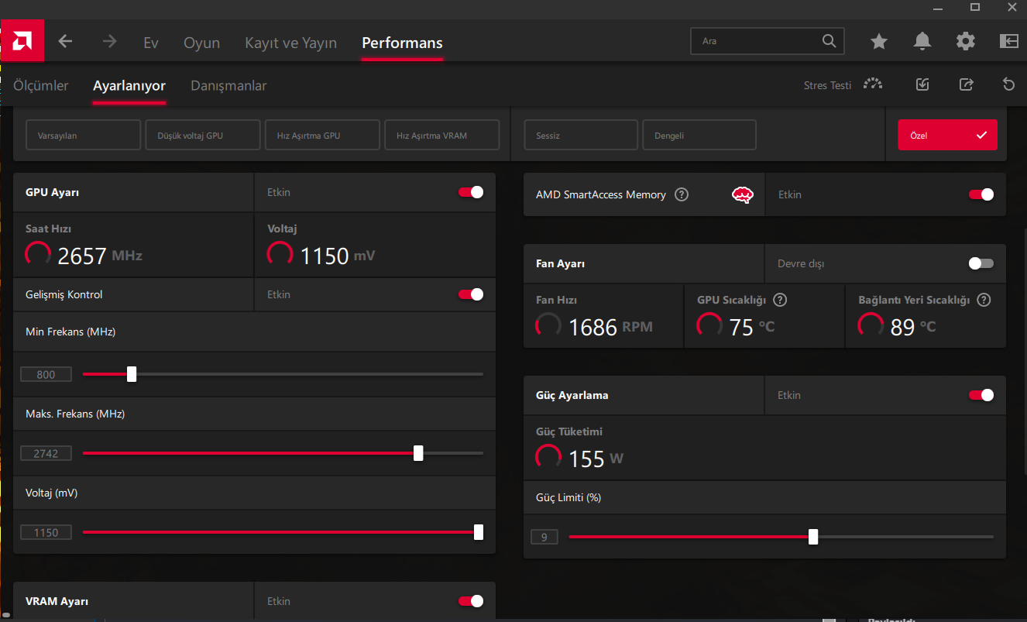
Task: Reset tuning with the undo arrow icon
Action: tap(1008, 84)
